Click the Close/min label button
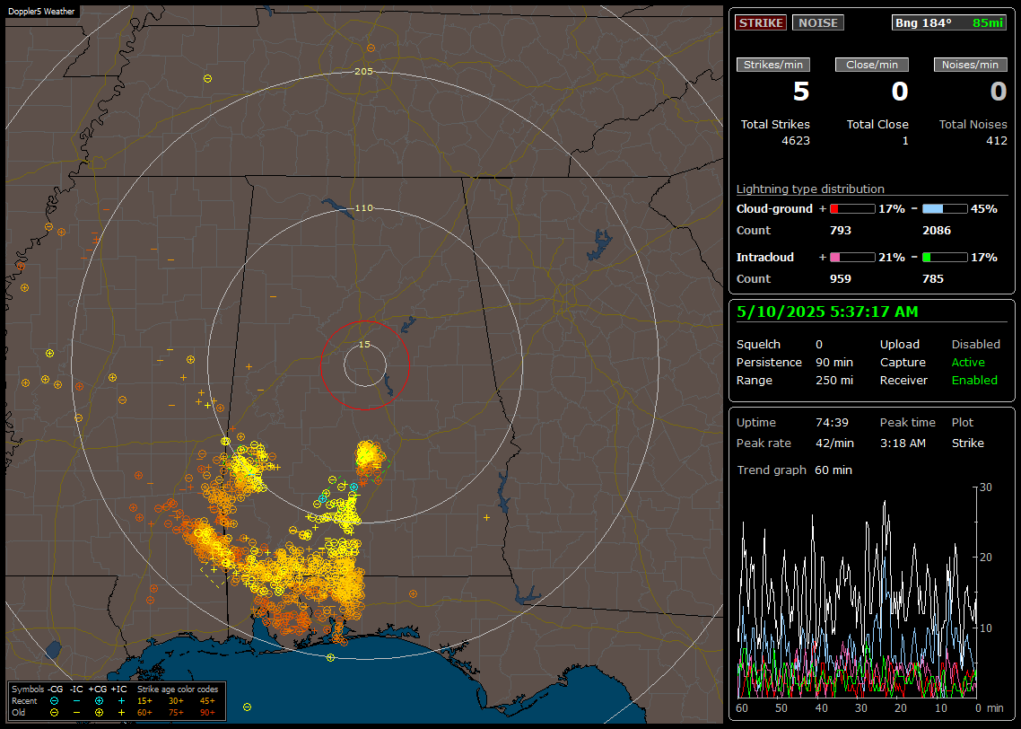 click(x=872, y=65)
